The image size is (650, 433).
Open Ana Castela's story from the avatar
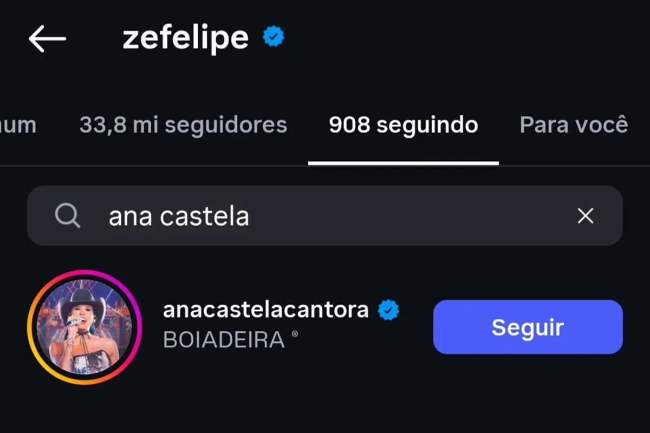point(84,327)
